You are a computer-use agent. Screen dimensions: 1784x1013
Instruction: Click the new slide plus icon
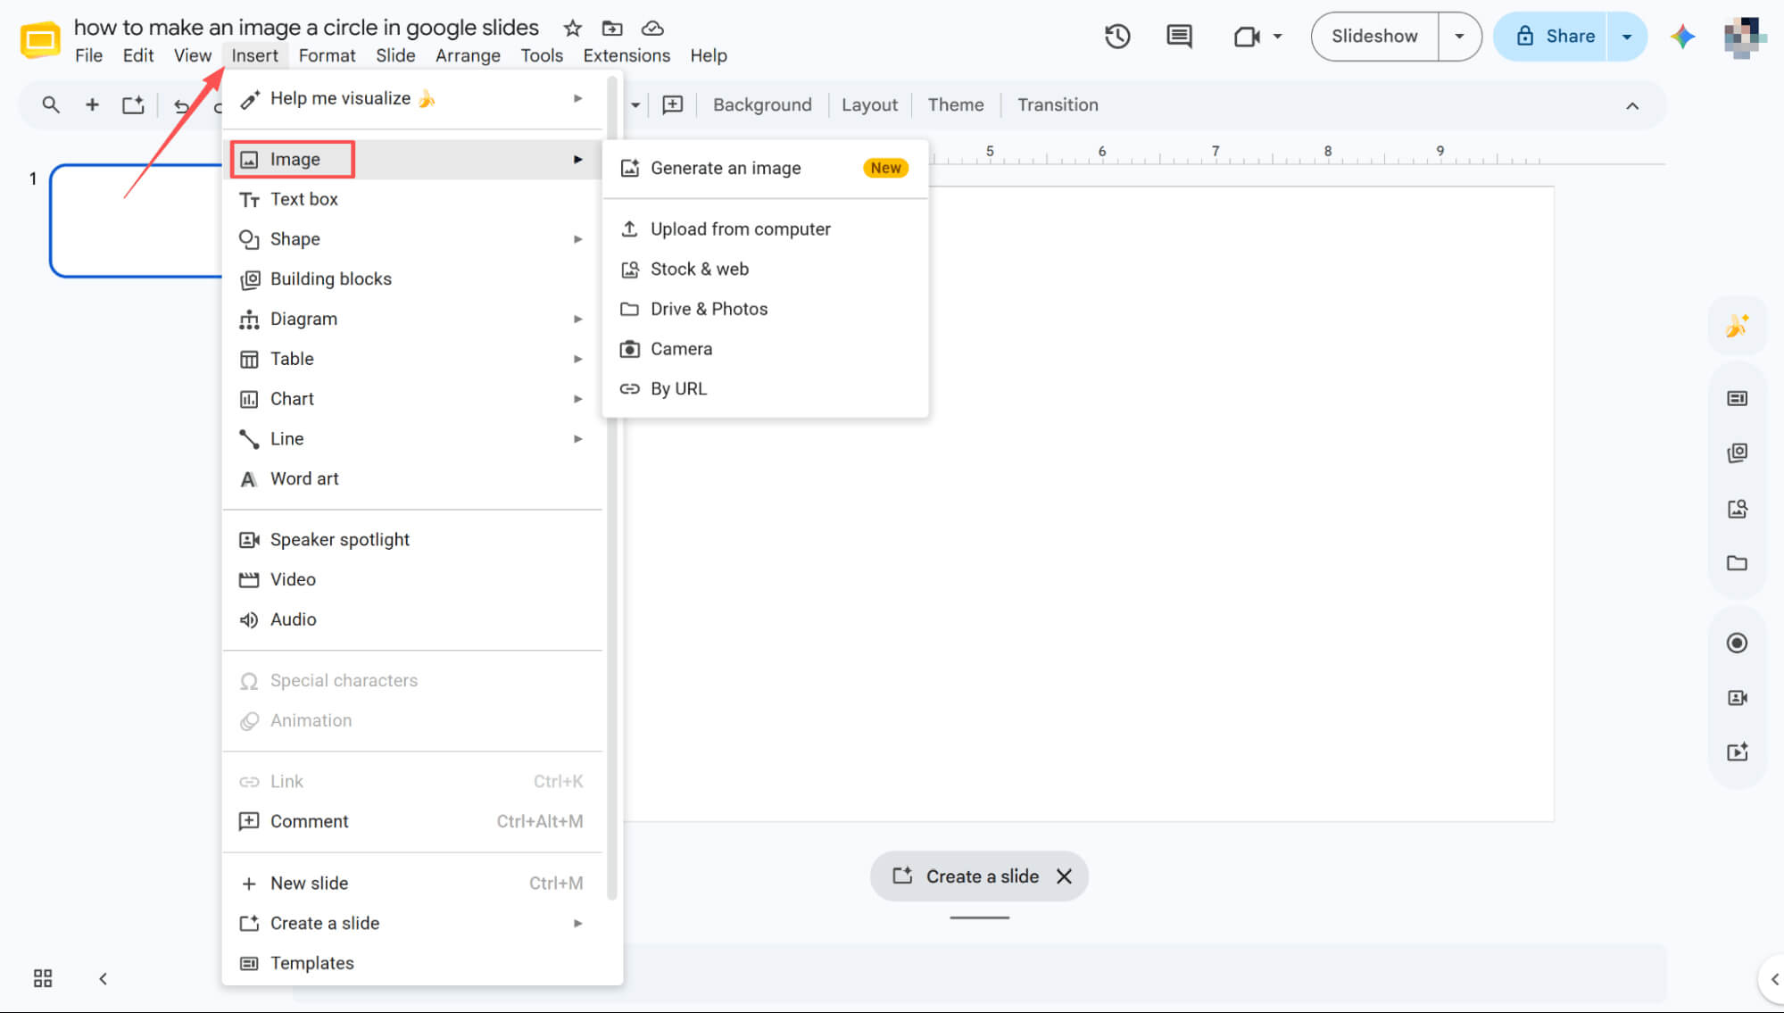point(92,105)
